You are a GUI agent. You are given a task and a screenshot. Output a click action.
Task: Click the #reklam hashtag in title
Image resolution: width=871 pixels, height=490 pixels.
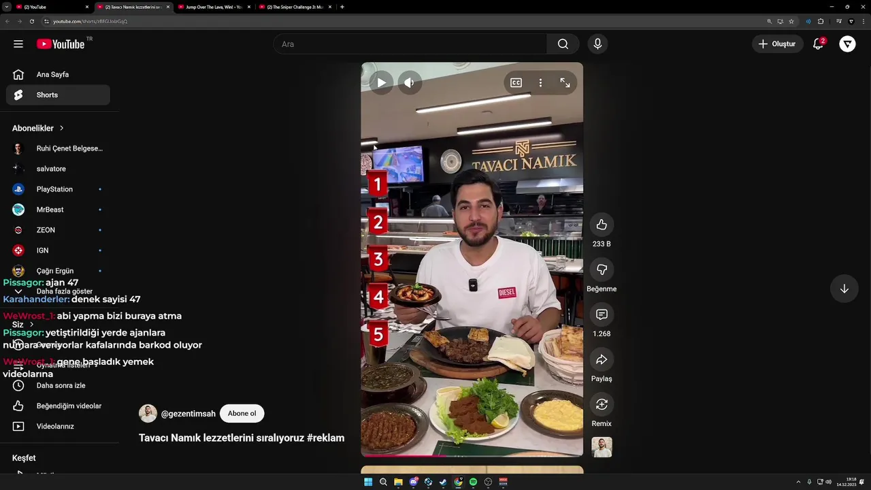325,438
